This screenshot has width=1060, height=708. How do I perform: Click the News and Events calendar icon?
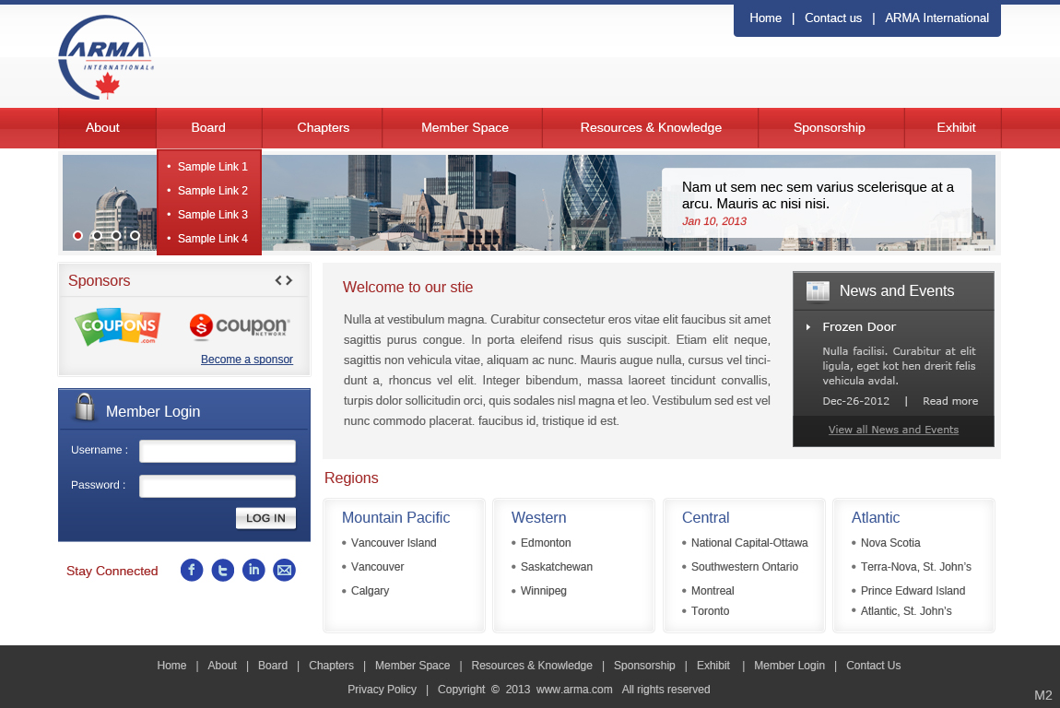(818, 290)
